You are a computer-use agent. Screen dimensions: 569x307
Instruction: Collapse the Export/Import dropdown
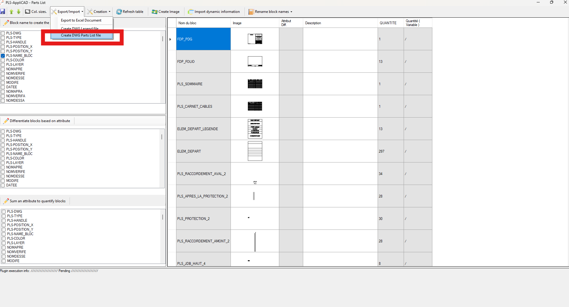pyautogui.click(x=67, y=12)
